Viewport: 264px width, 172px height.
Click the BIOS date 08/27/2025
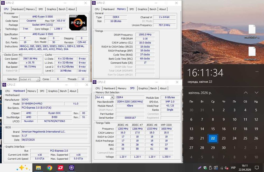pos(54,140)
